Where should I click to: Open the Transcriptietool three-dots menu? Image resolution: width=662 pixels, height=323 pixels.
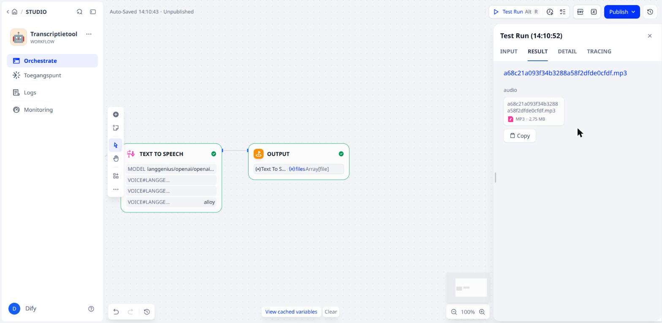click(x=89, y=34)
